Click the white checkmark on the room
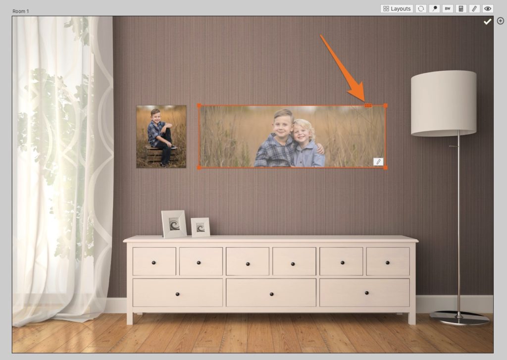 (487, 21)
